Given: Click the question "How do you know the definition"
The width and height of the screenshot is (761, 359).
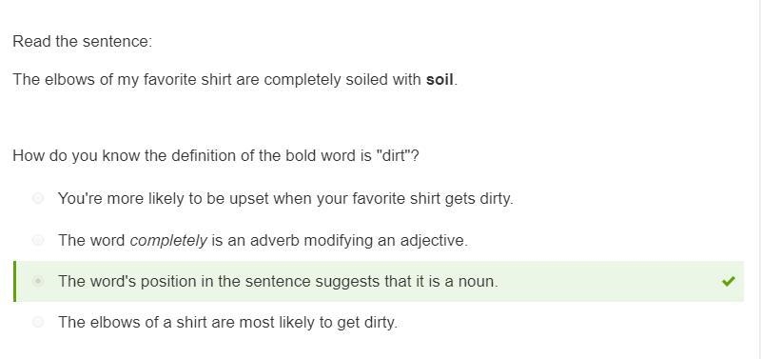Looking at the screenshot, I should tap(216, 156).
